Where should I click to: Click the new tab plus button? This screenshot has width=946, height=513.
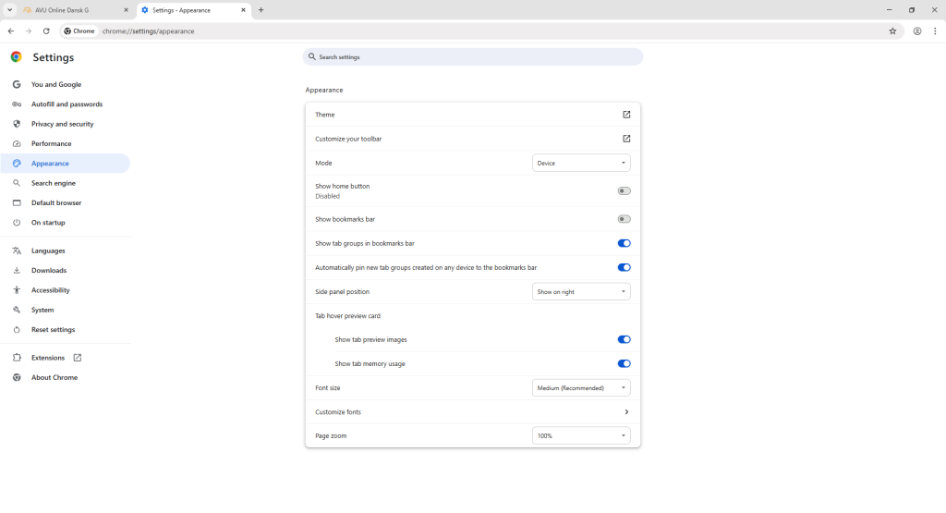pos(261,10)
